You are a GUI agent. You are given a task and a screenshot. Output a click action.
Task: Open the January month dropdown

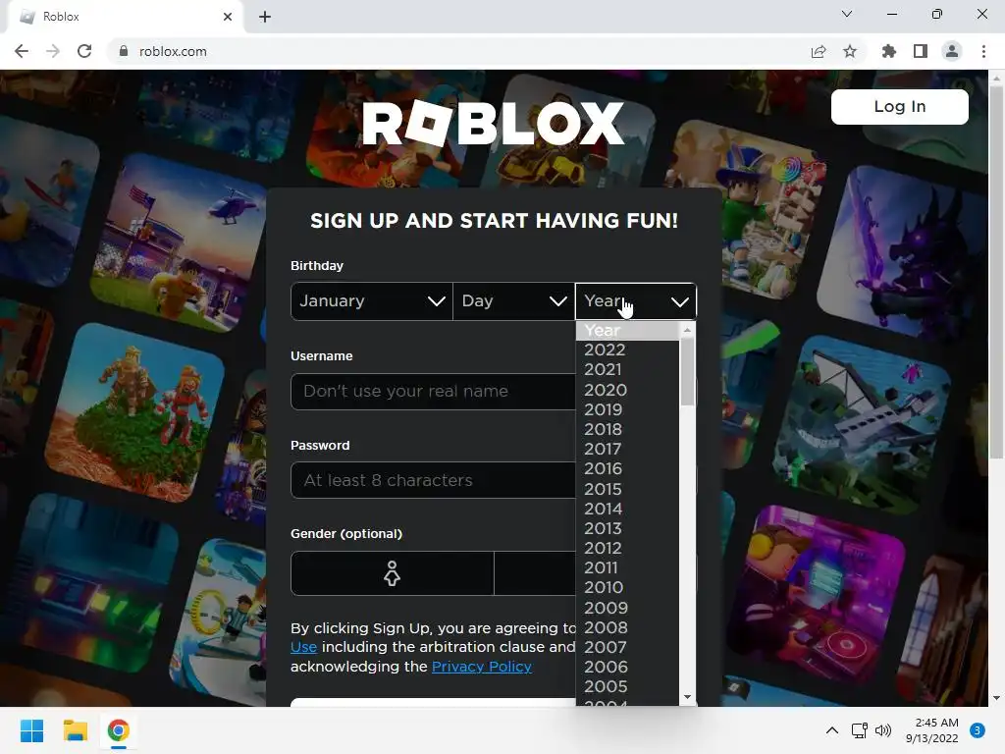[372, 300]
